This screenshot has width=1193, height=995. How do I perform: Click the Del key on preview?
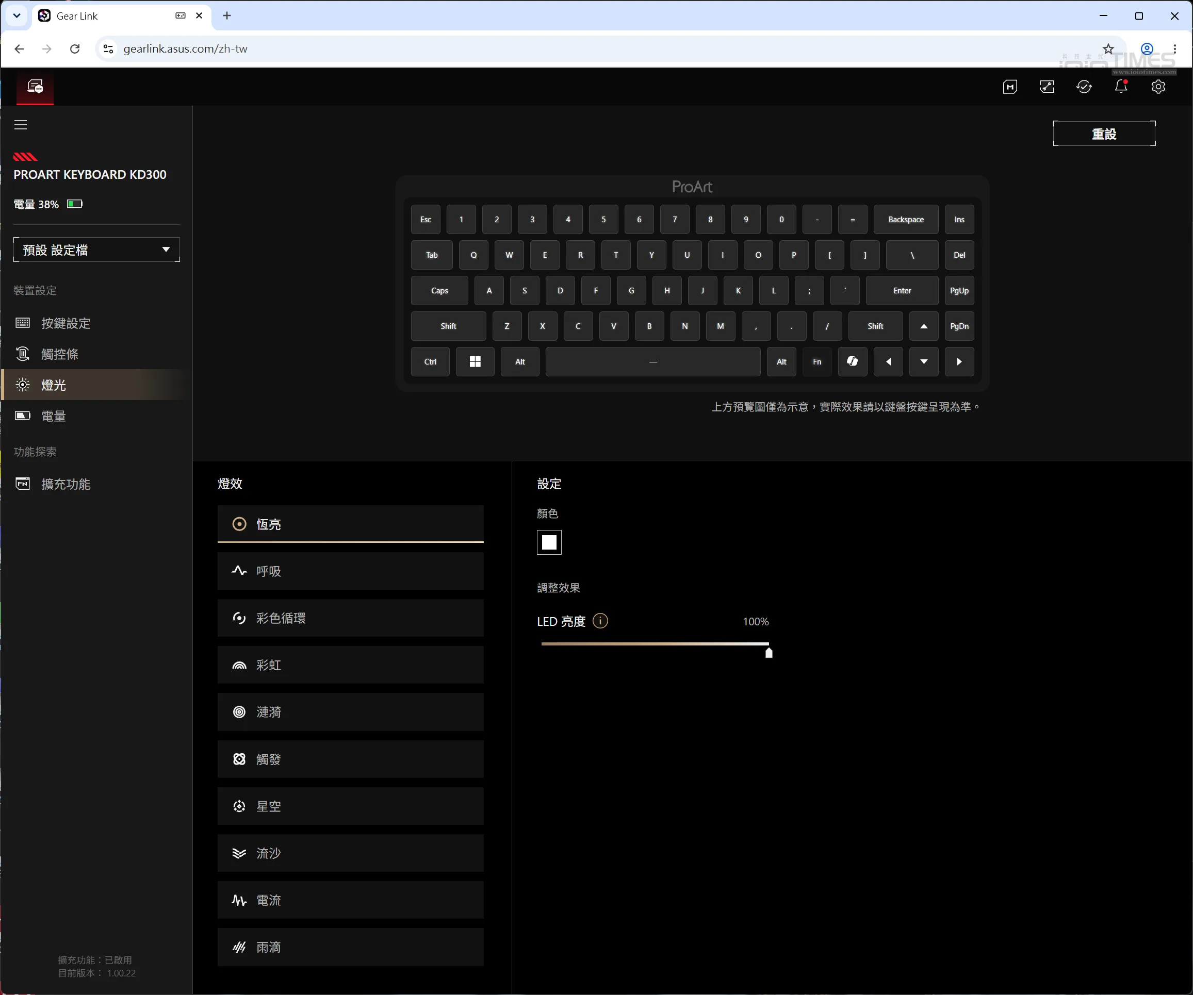(x=959, y=255)
